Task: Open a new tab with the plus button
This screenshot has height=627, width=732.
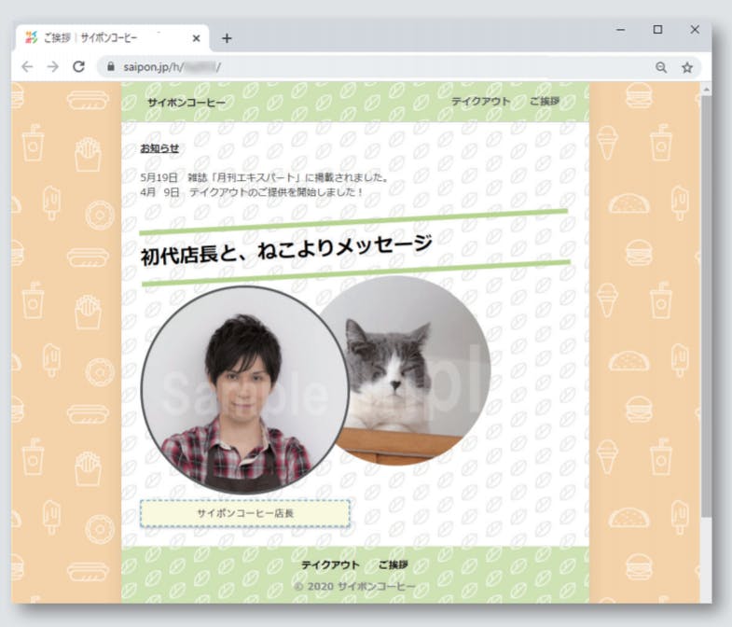Action: coord(227,38)
